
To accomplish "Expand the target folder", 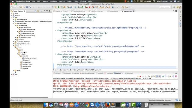I will pyautogui.click(x=14, y=70).
